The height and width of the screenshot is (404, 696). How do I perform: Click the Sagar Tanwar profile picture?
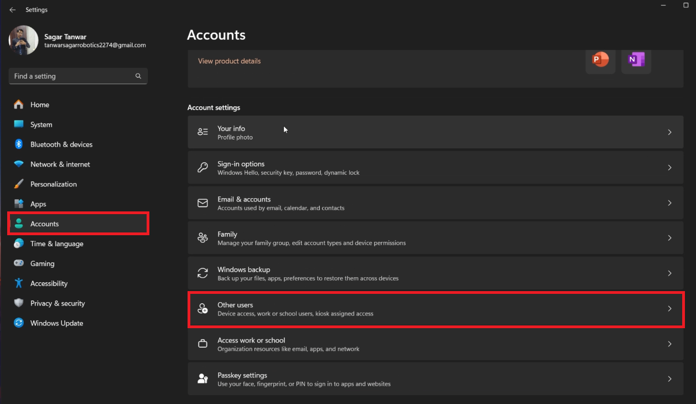[x=23, y=40]
